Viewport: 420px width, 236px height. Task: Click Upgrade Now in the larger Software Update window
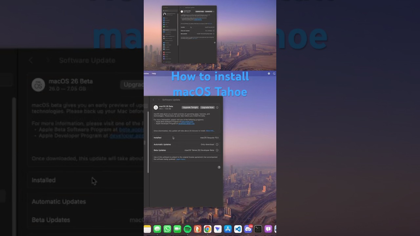click(207, 108)
